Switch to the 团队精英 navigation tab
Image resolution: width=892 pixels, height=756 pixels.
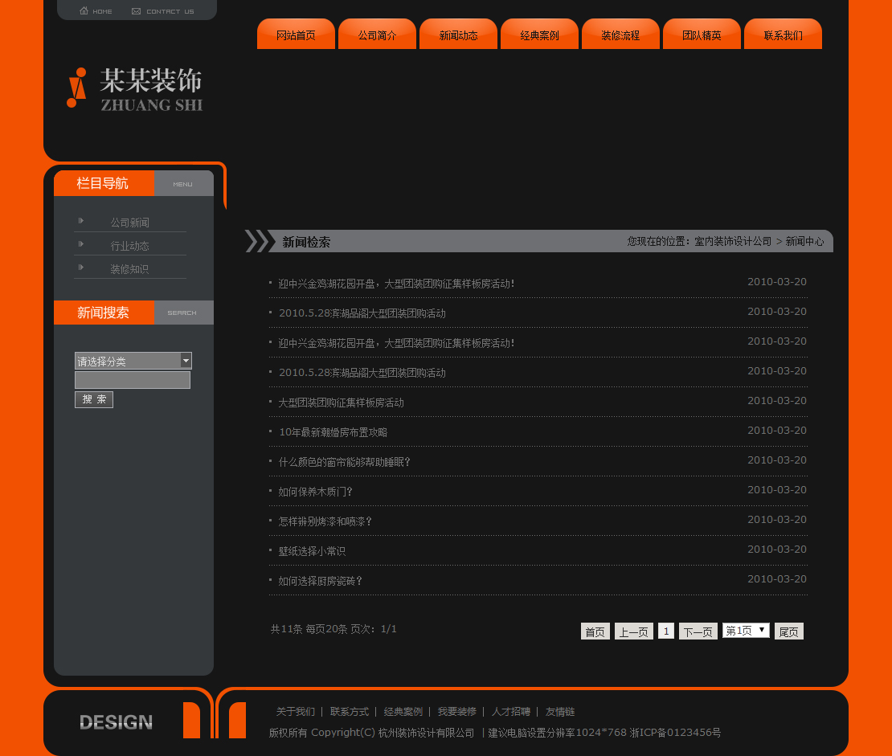pyautogui.click(x=701, y=34)
